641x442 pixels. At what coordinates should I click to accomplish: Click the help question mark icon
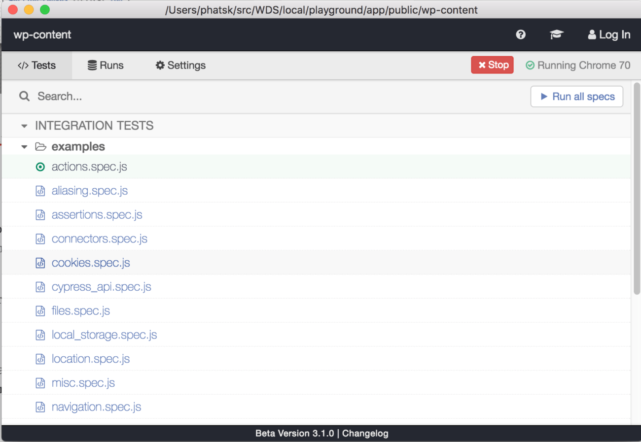(521, 34)
